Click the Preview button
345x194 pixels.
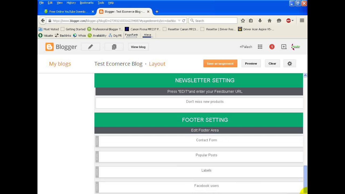251,64
